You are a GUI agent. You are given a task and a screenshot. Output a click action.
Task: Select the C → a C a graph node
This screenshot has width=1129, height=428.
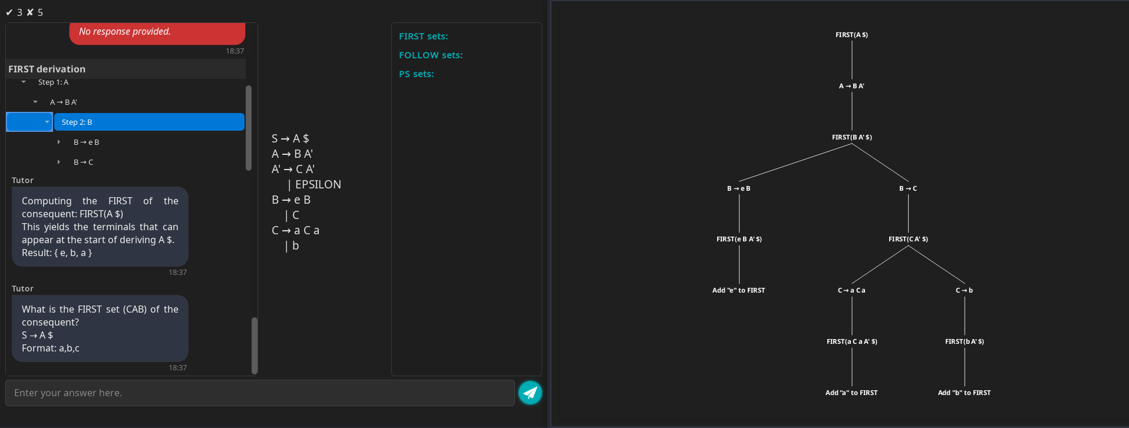point(851,290)
